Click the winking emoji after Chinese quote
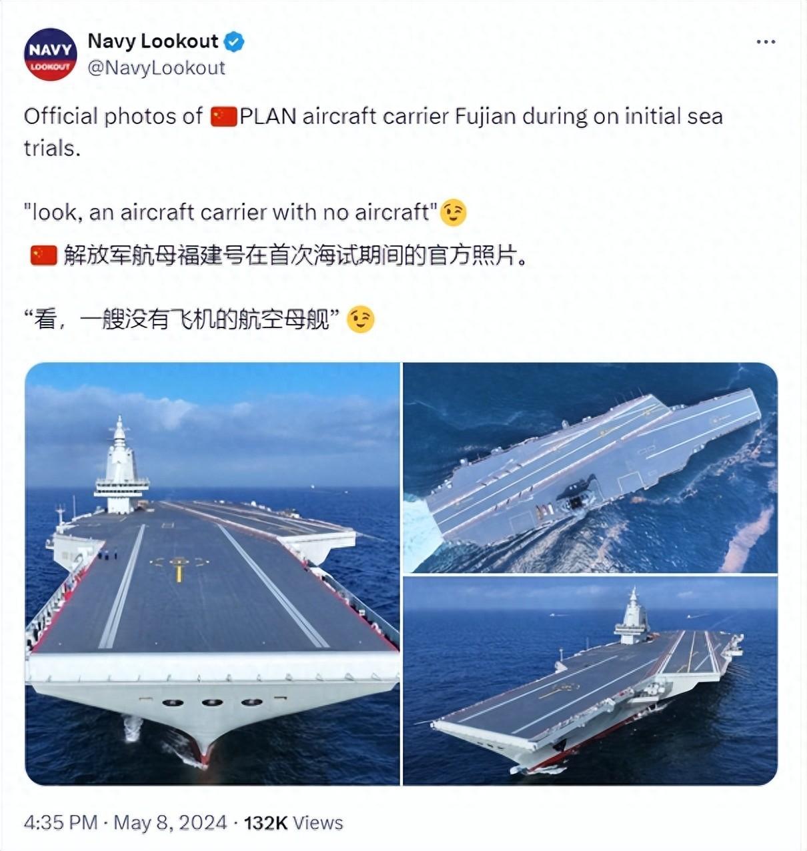The height and width of the screenshot is (851, 807). tap(362, 319)
